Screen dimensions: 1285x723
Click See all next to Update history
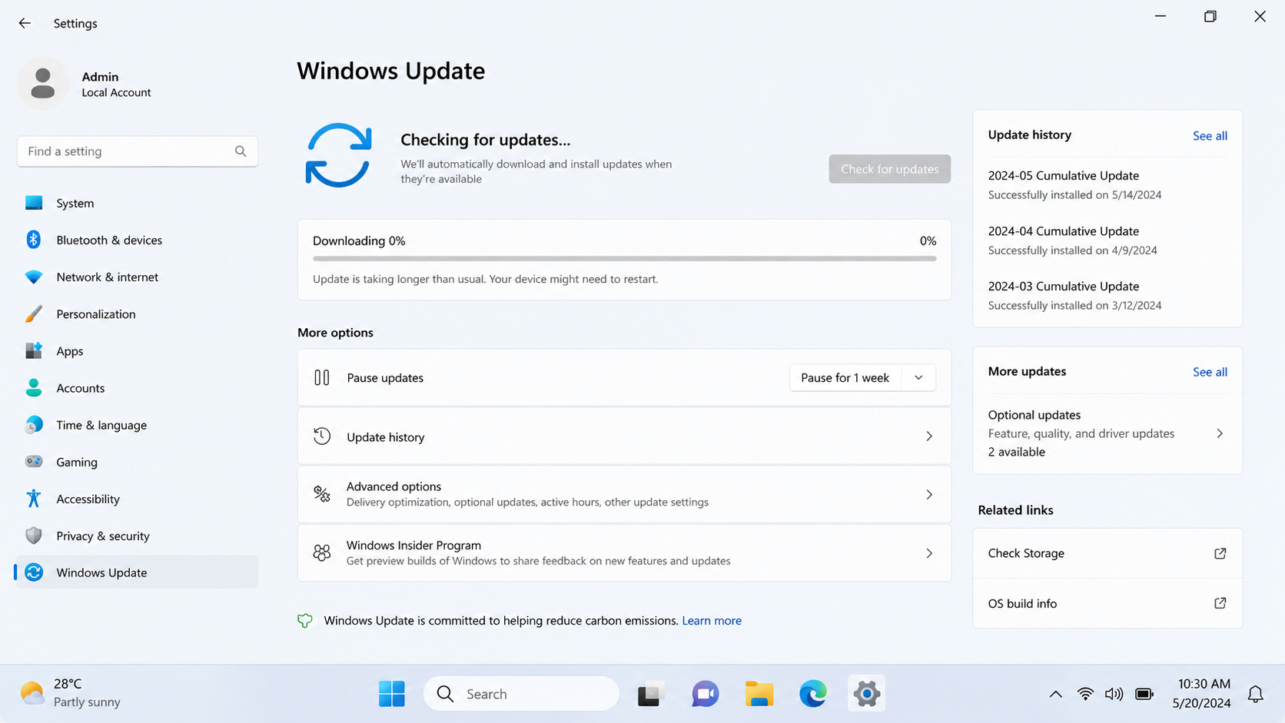pos(1210,136)
